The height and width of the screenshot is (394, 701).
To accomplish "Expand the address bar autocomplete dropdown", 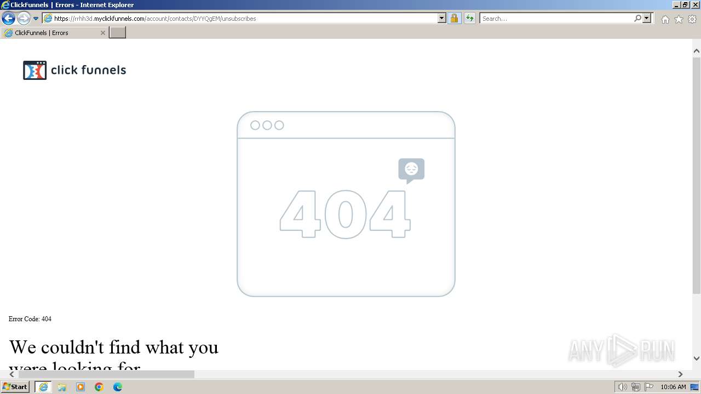I will [442, 19].
